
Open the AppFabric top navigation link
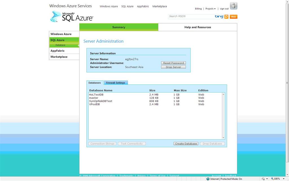click(x=143, y=6)
